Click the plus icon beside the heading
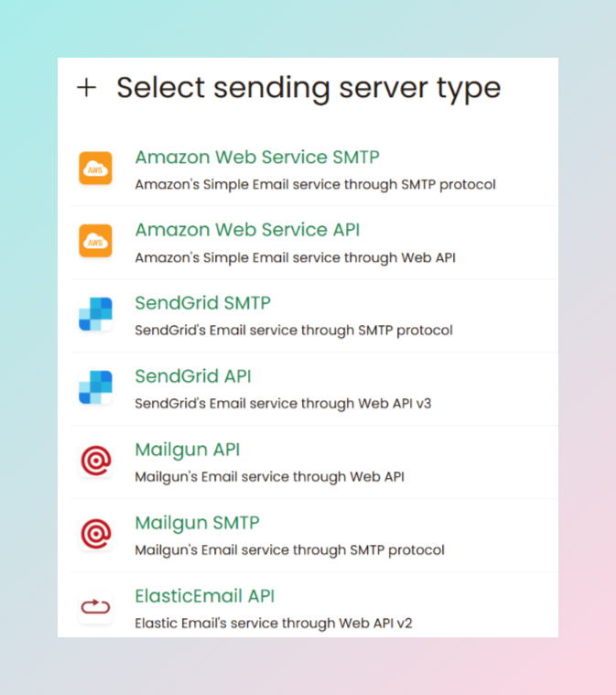Image resolution: width=616 pixels, height=695 pixels. (x=86, y=87)
